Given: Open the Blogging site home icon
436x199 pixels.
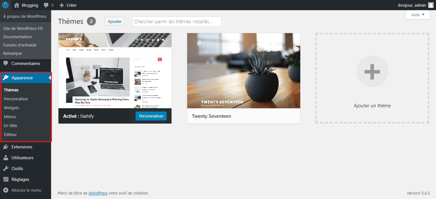Looking at the screenshot, I should coord(17,5).
